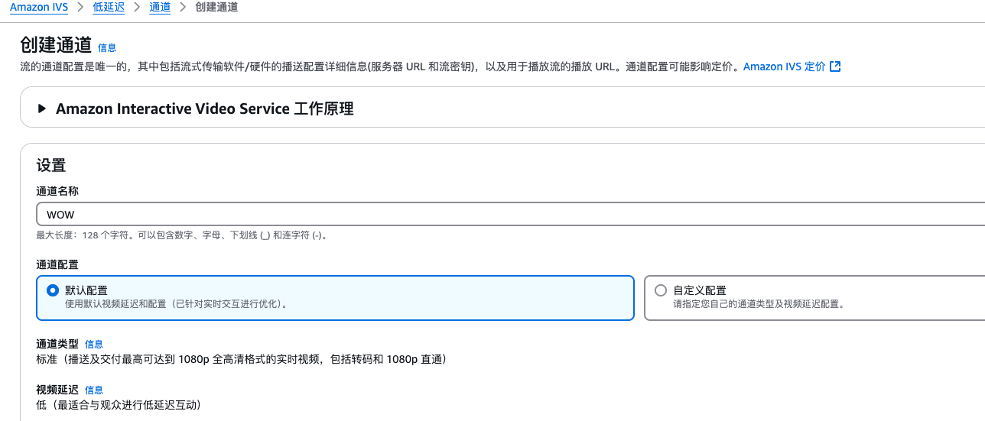Click the Amazon Interactive Video Service 工作原理 header text
This screenshot has height=421, width=985.
[205, 108]
